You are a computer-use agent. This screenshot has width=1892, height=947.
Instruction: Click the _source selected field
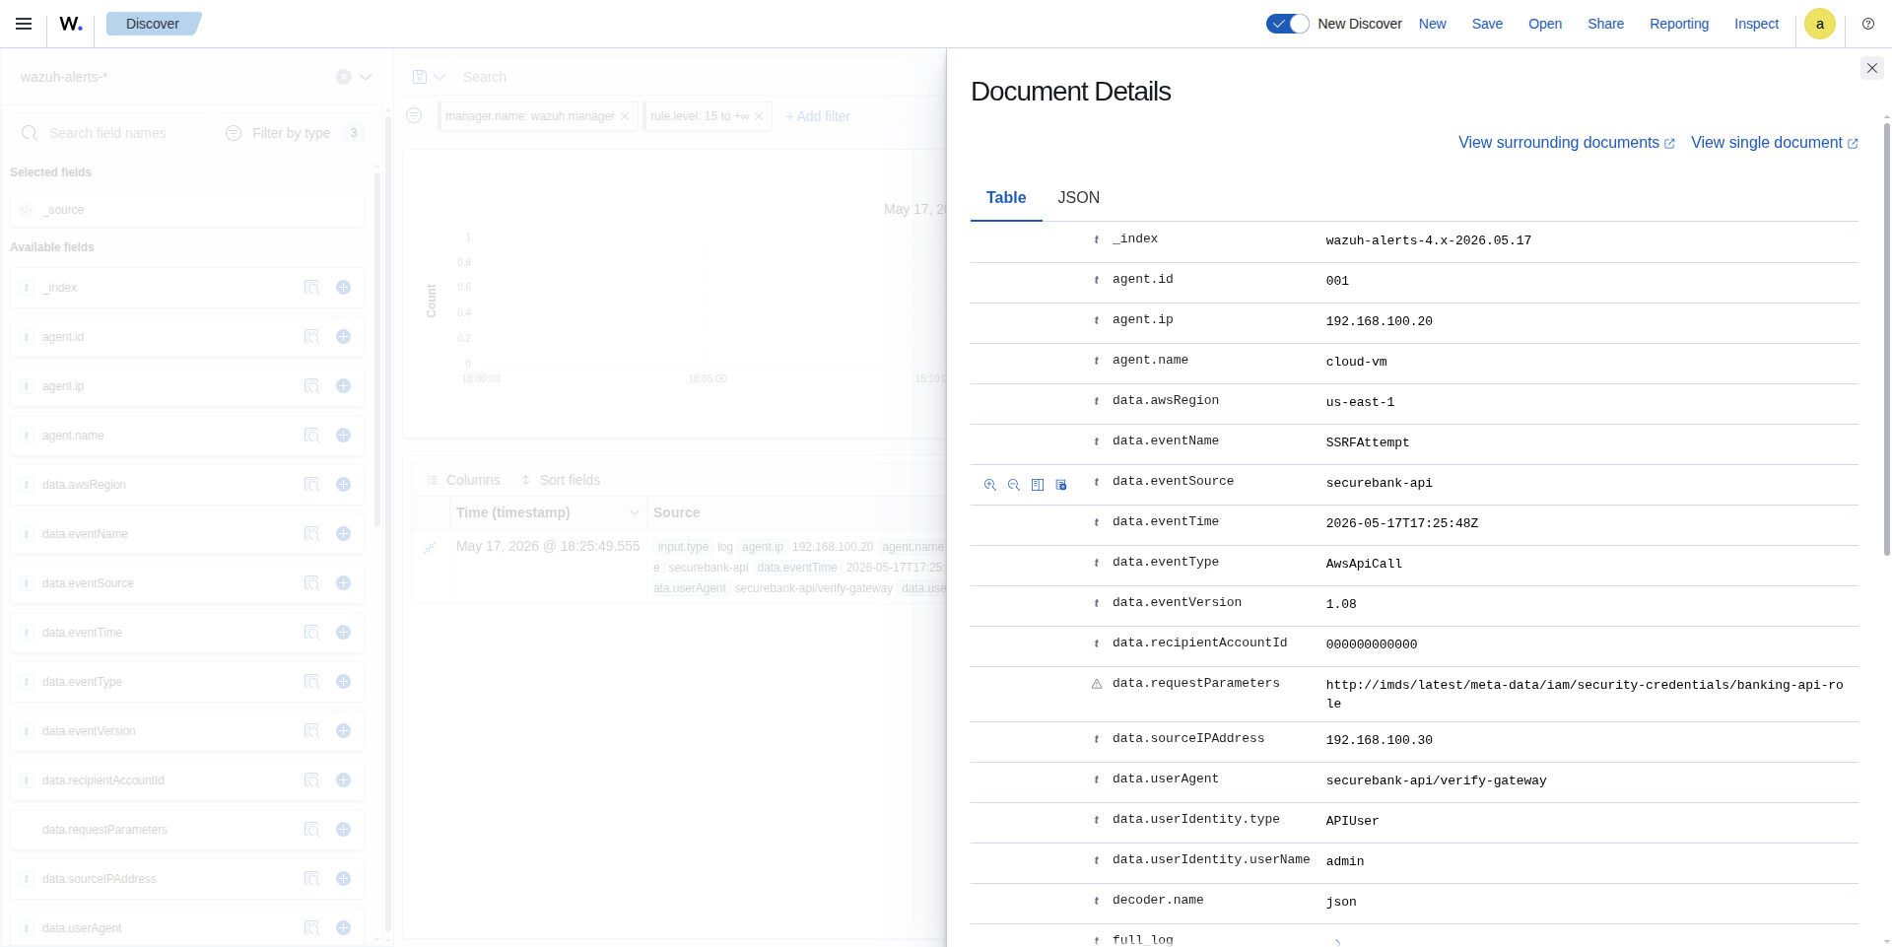[187, 210]
